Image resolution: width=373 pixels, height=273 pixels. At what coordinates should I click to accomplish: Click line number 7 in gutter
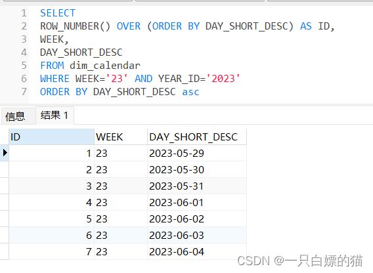coord(24,92)
